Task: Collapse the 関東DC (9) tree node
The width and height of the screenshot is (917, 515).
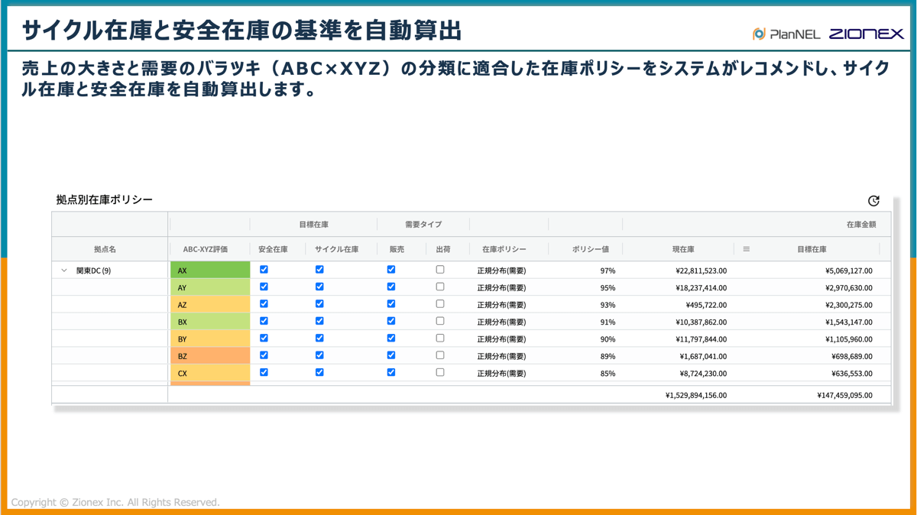Action: pyautogui.click(x=65, y=269)
